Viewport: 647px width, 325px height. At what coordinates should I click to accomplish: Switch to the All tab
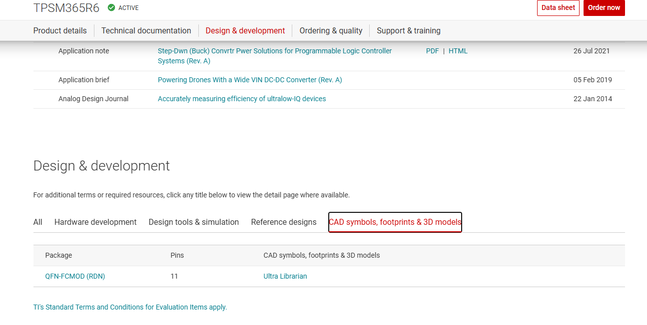[x=38, y=222]
